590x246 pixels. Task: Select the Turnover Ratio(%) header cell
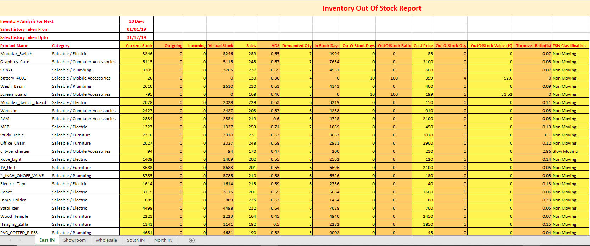pos(533,45)
